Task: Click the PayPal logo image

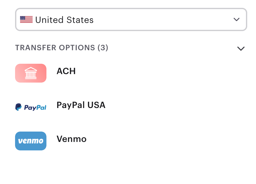Action: coord(31,107)
